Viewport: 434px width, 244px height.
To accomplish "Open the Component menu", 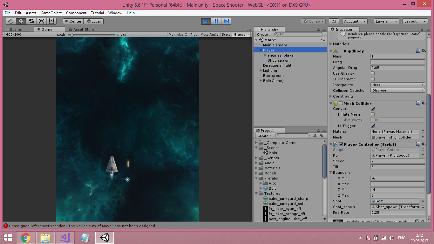I will click(76, 13).
